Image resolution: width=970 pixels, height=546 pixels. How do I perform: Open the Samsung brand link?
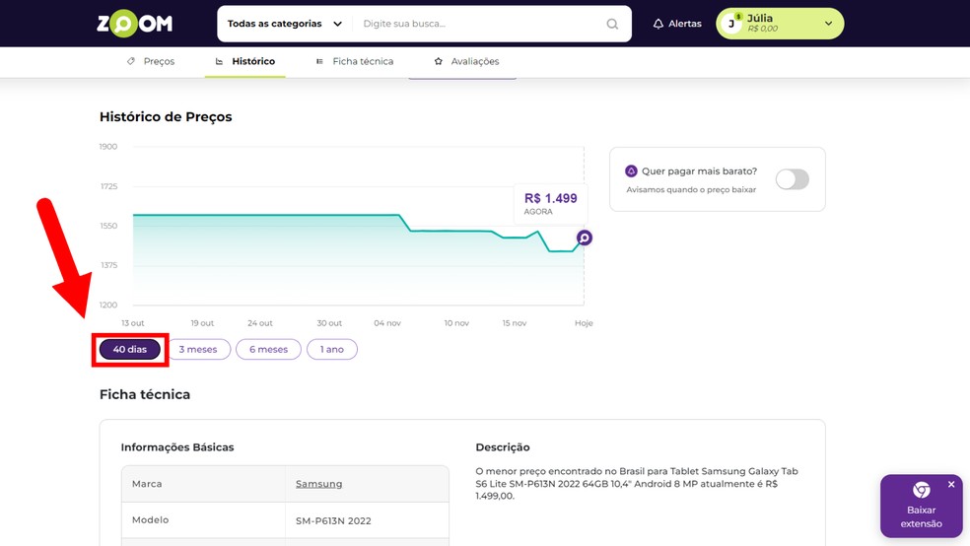(318, 484)
